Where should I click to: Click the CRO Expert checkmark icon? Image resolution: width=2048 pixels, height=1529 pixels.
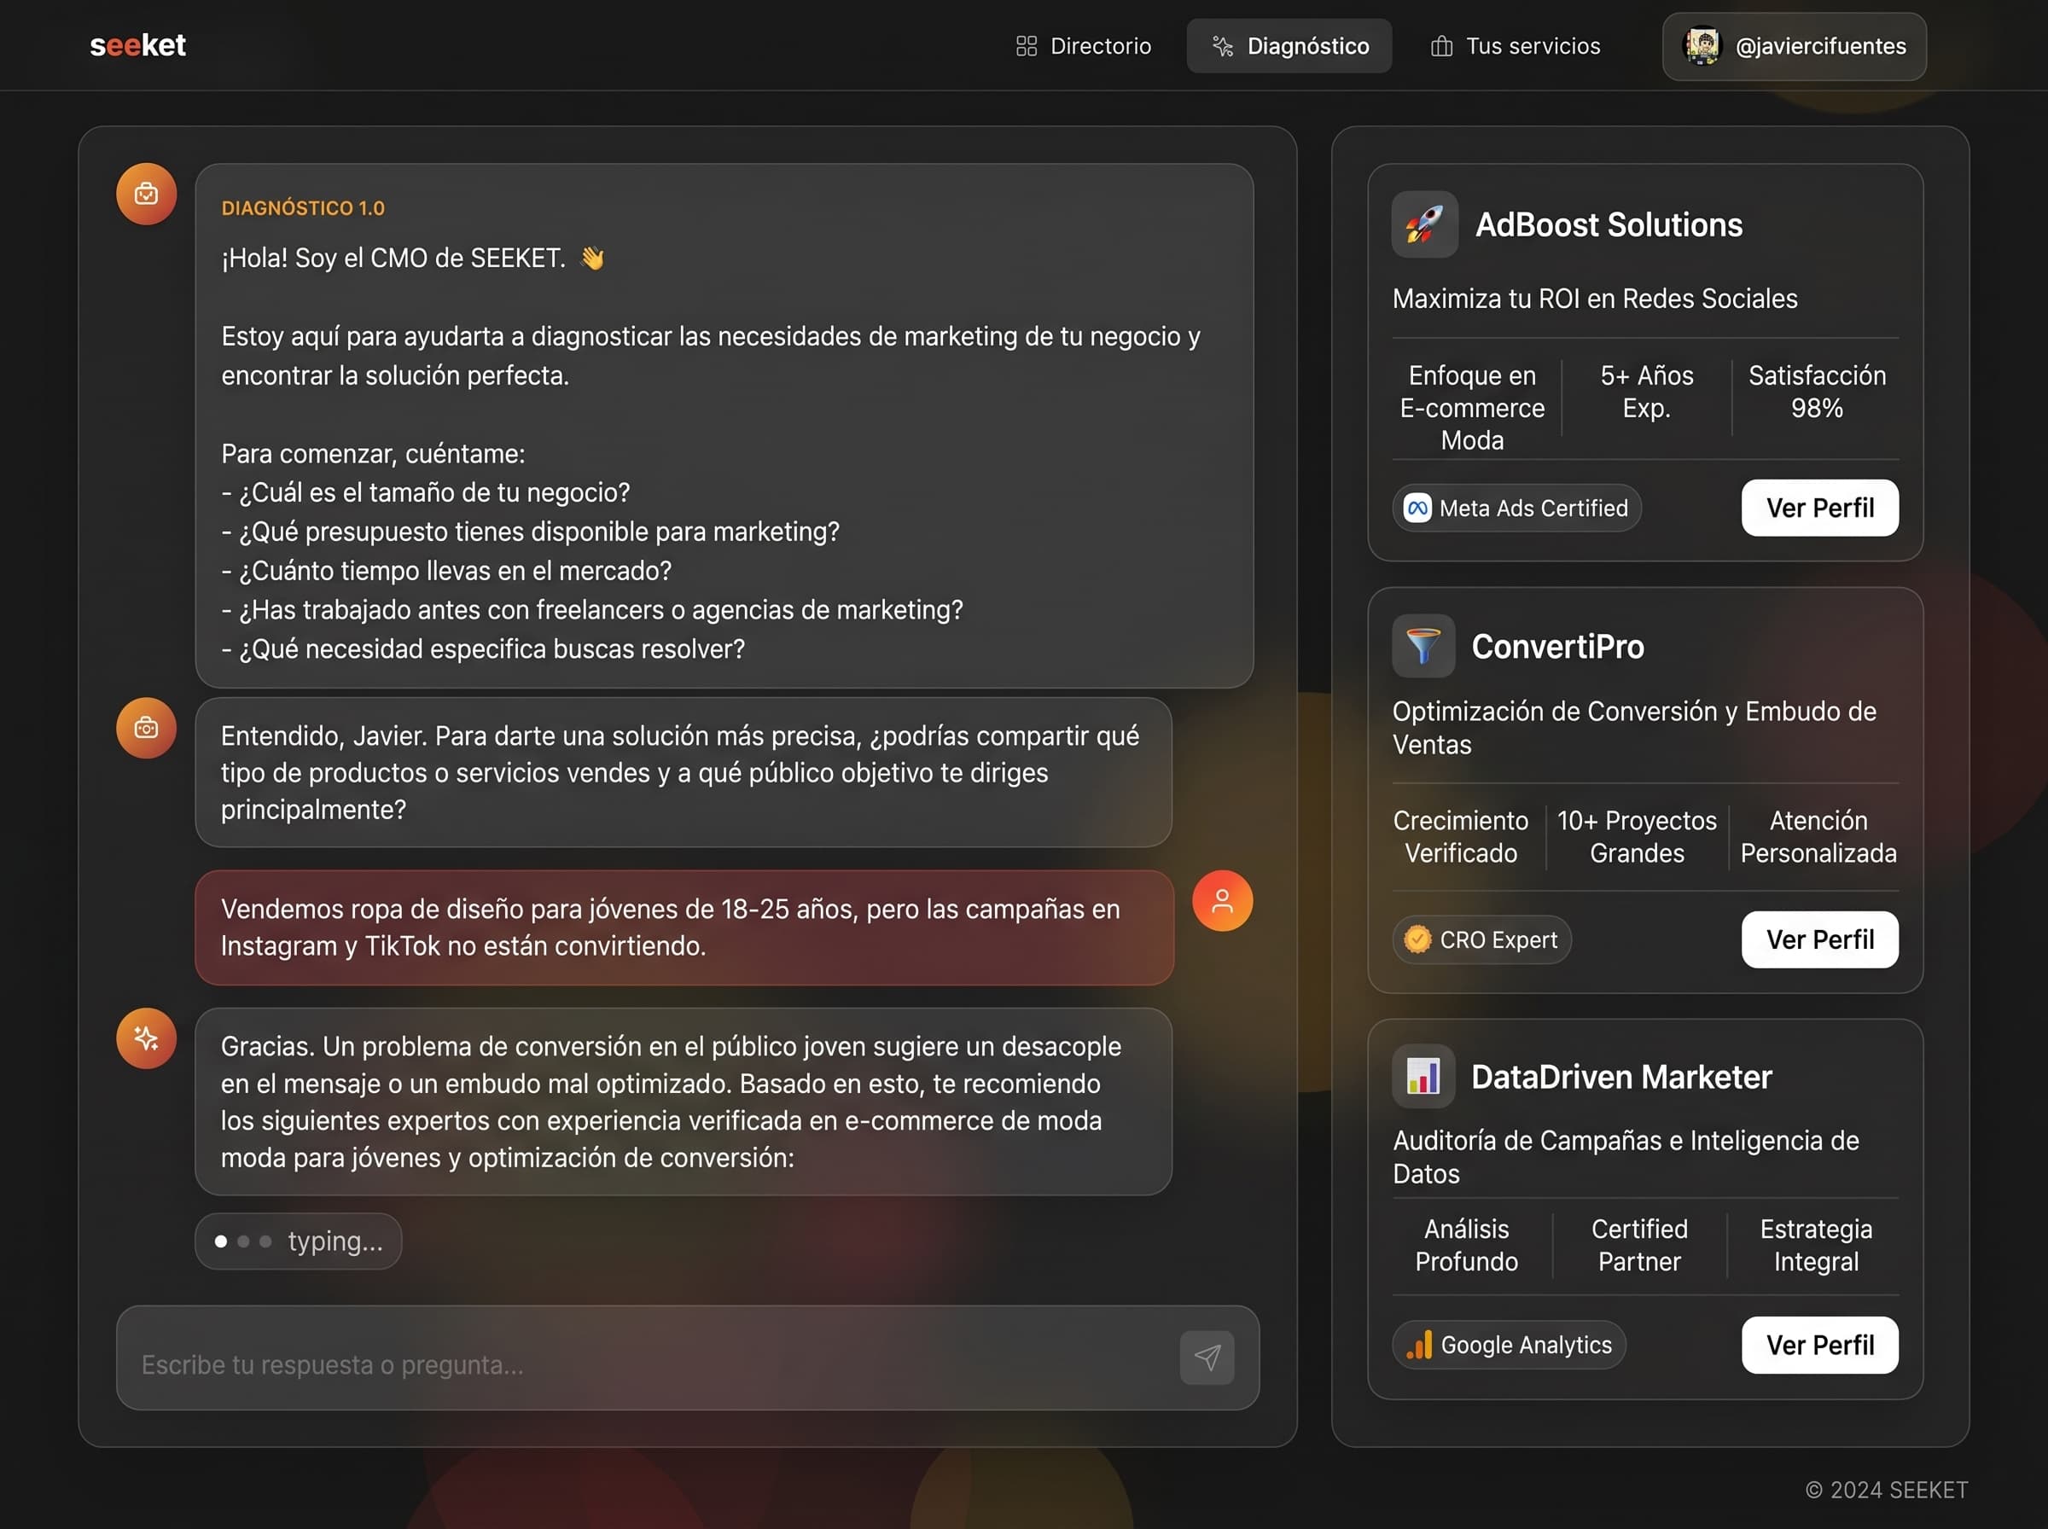click(x=1417, y=939)
